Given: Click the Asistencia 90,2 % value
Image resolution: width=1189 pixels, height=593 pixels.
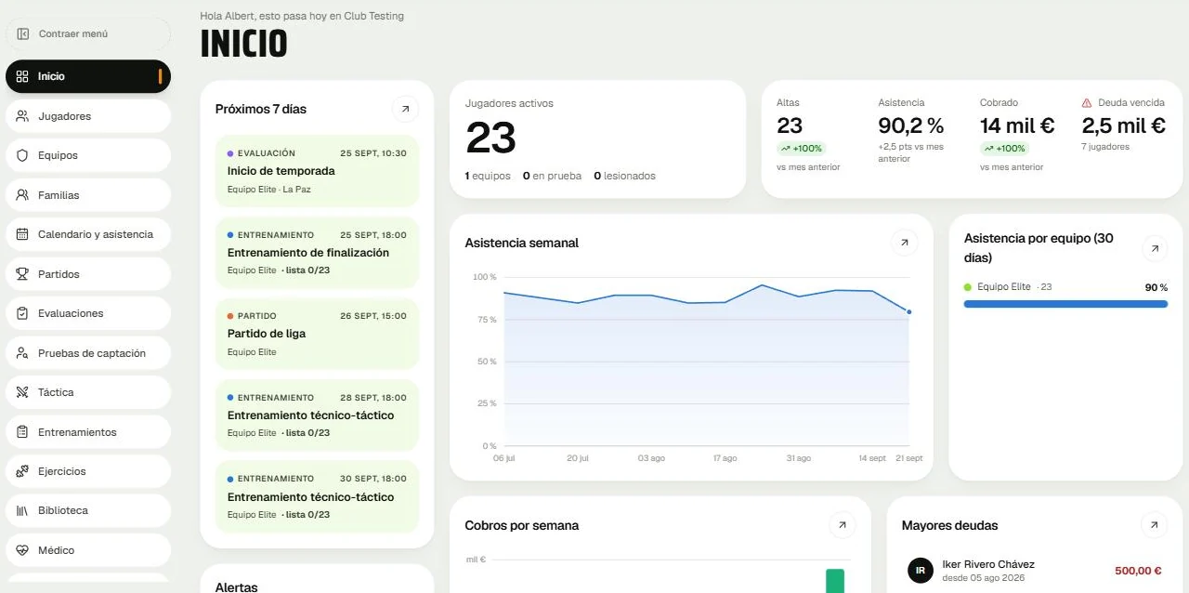Looking at the screenshot, I should [x=910, y=125].
